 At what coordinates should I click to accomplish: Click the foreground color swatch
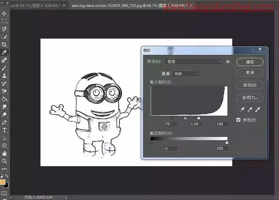(2, 182)
